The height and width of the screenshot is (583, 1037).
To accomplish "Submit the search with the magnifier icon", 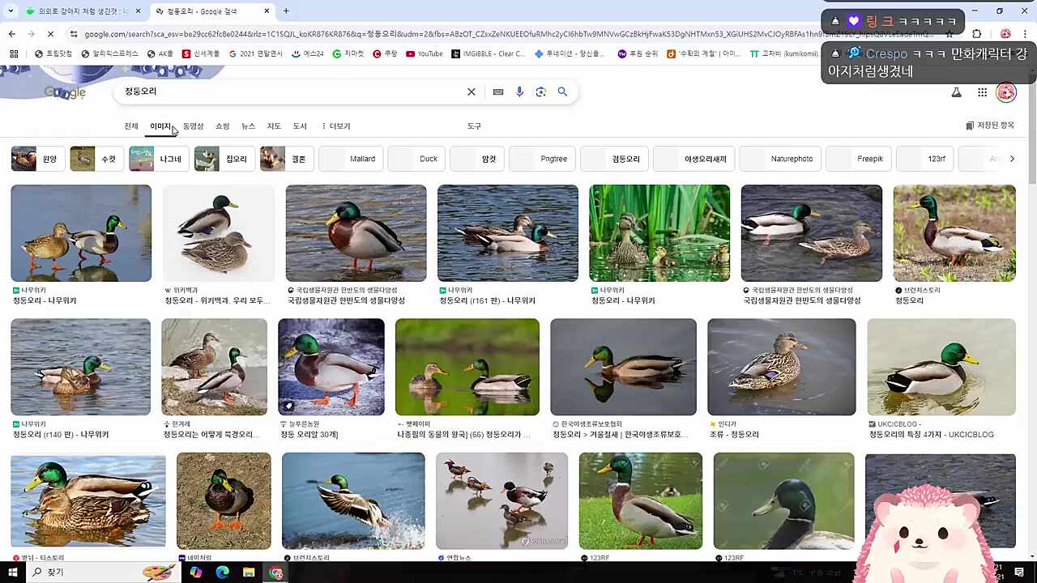I will 562,91.
